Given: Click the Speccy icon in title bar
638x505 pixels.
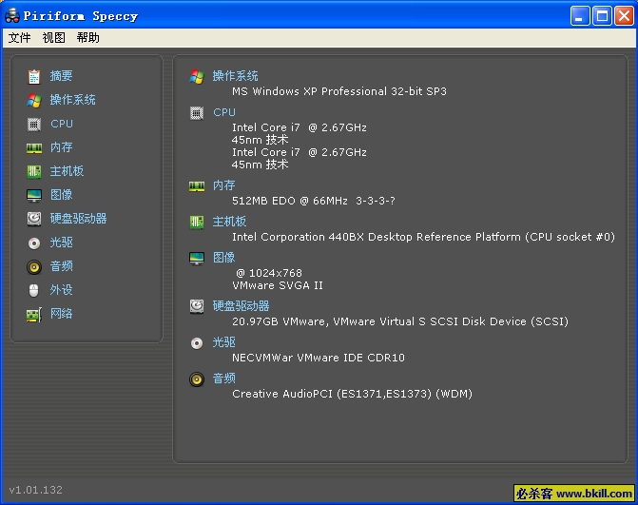Looking at the screenshot, I should point(12,15).
